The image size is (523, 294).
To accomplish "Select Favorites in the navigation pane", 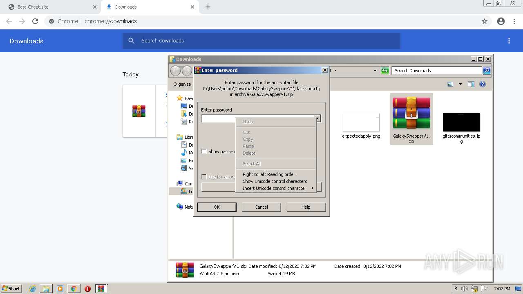I will tap(185, 98).
